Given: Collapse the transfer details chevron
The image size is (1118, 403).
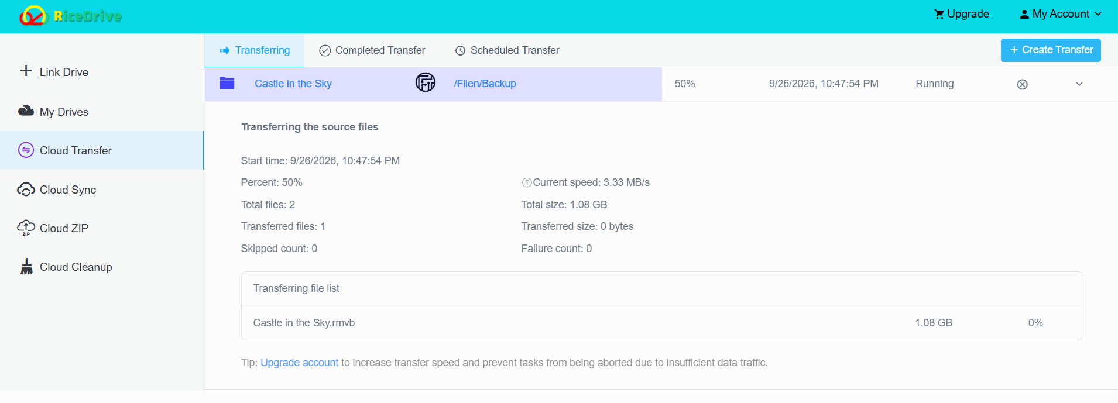Looking at the screenshot, I should pos(1079,84).
